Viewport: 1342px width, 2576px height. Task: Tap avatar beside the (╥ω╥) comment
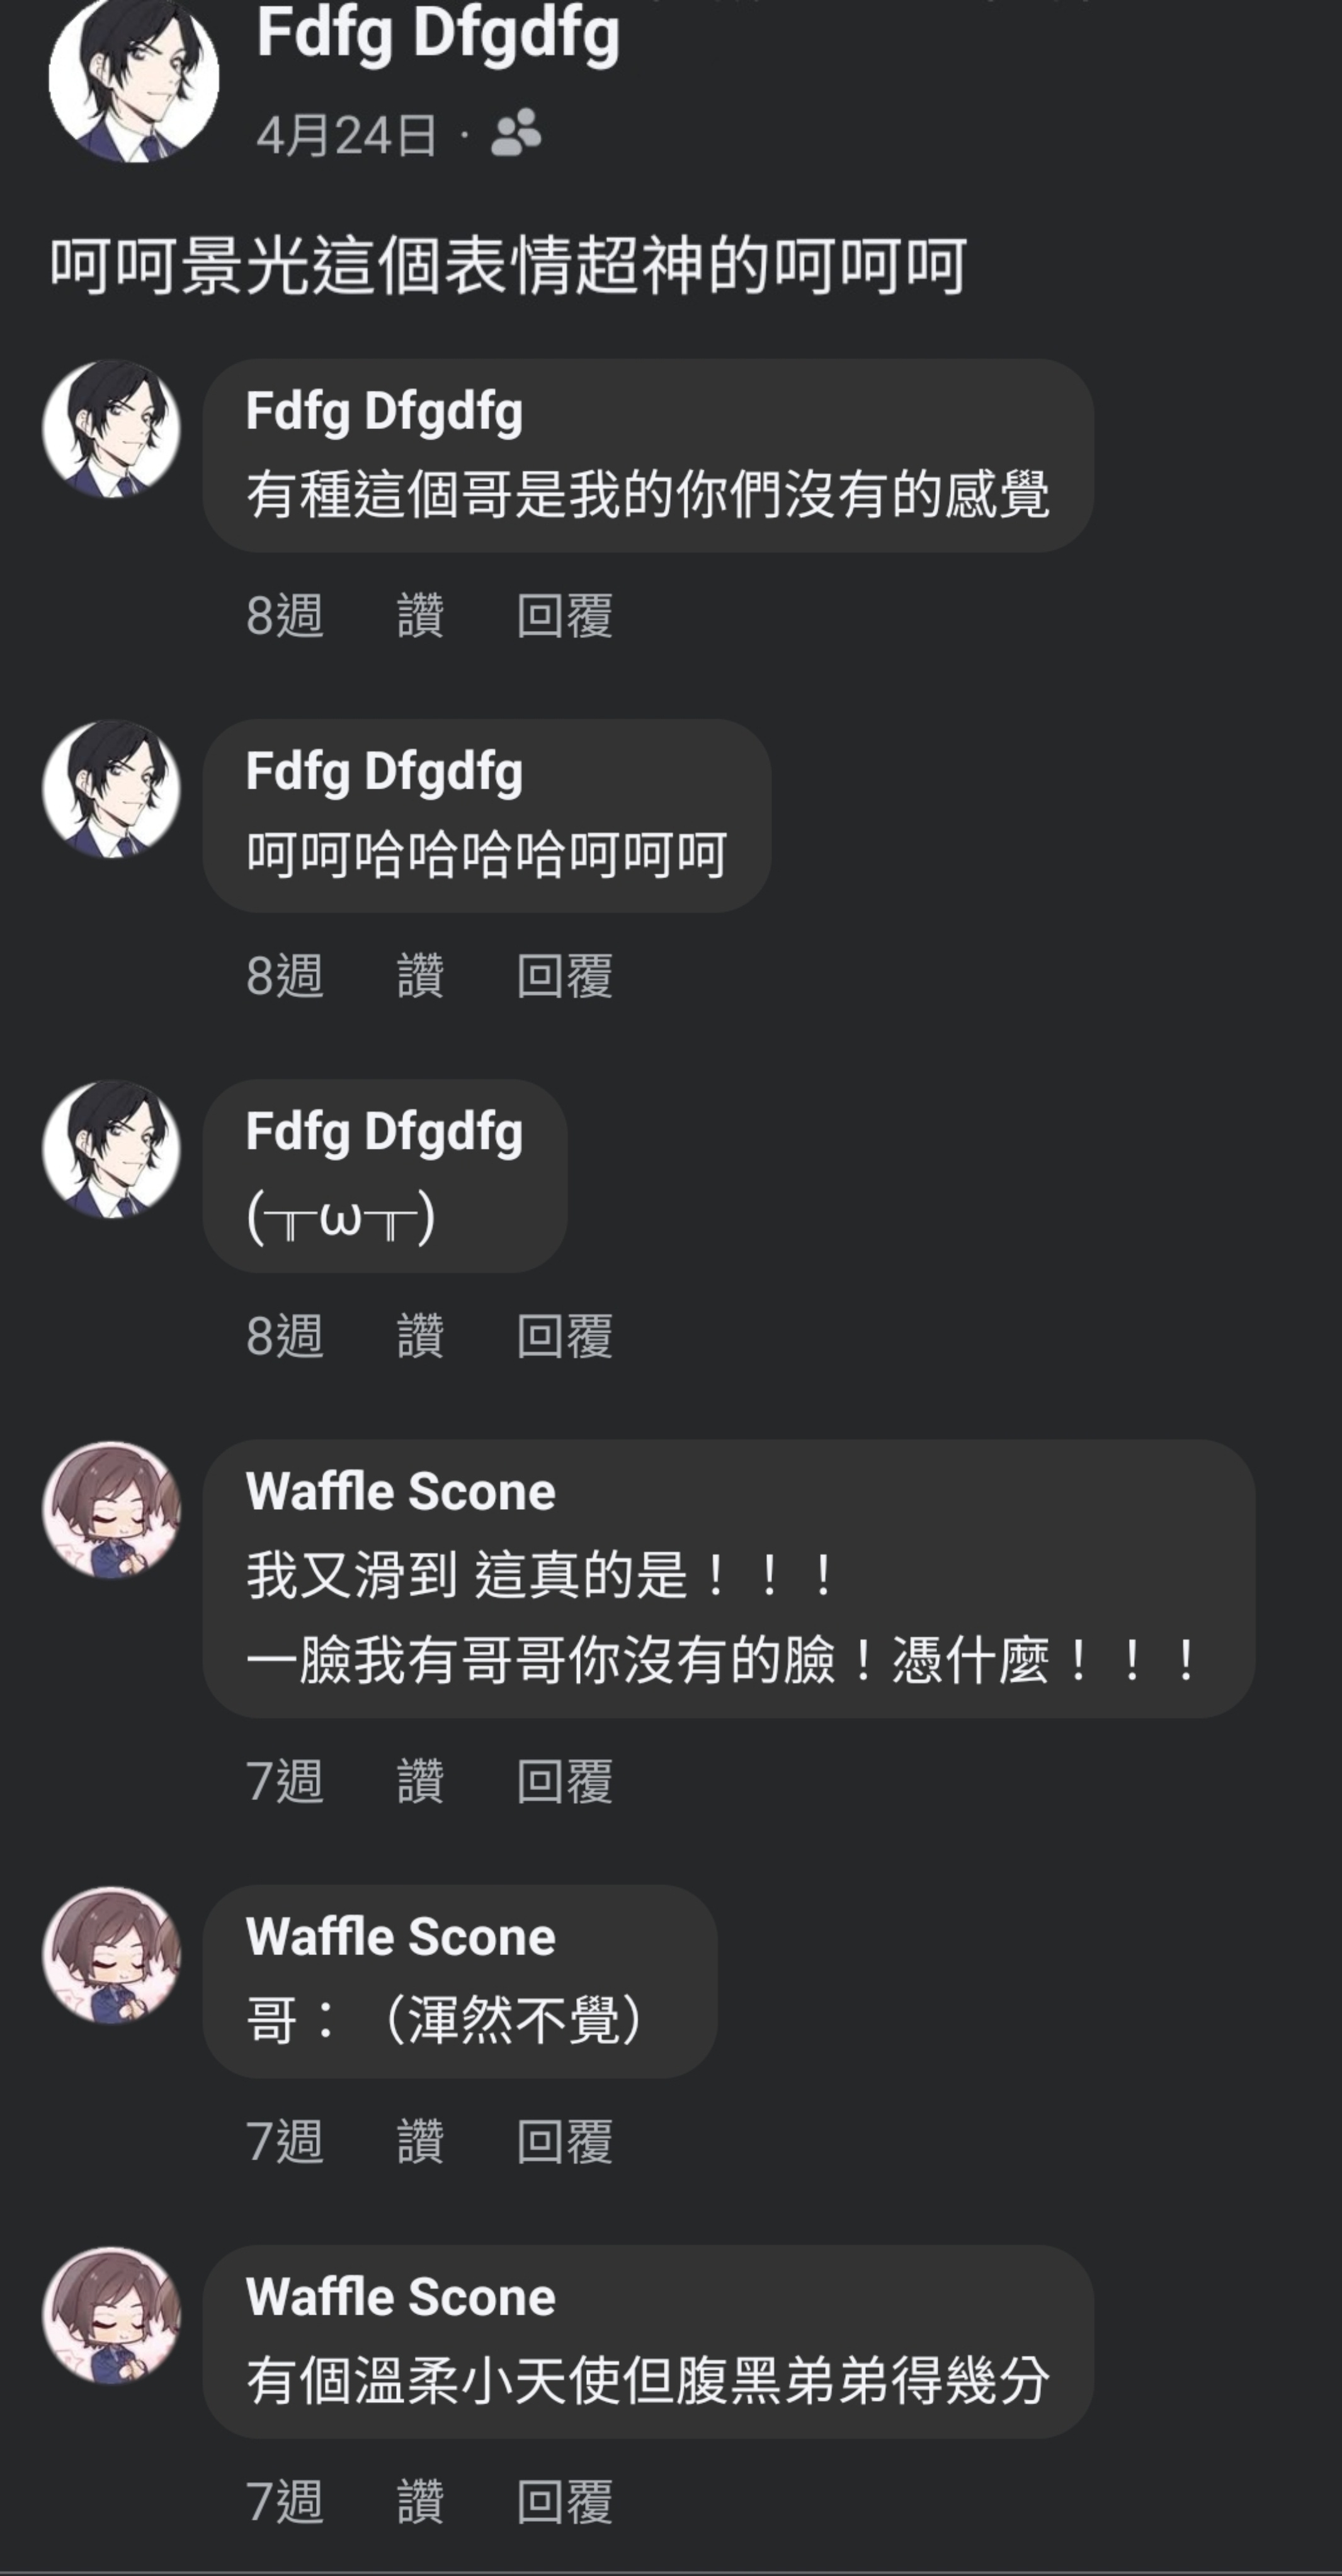111,1149
